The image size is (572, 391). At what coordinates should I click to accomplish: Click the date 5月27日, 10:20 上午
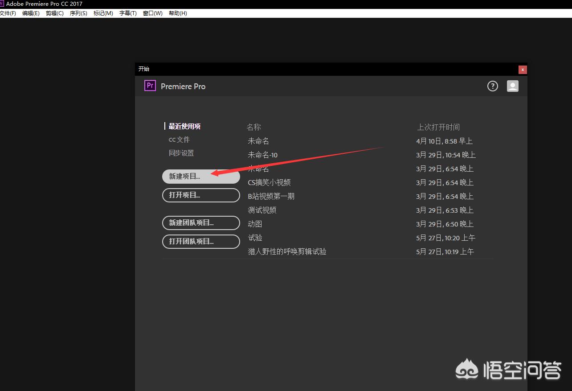pyautogui.click(x=445, y=238)
